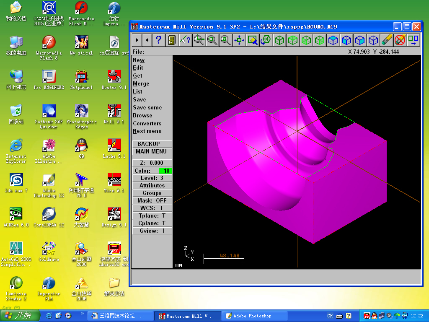Switch to Adobe Photoshop in the taskbar
The image size is (429, 322).
click(x=254, y=316)
